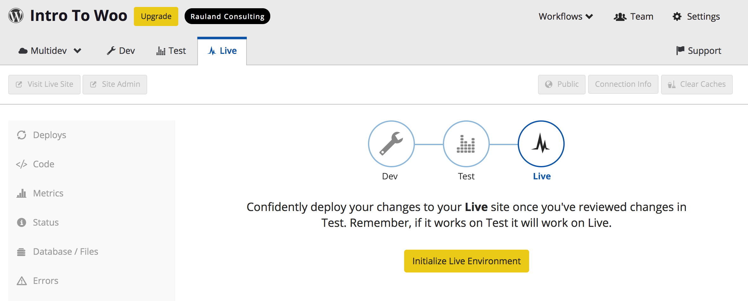Open the Code panel via its icon
Image resolution: width=748 pixels, height=301 pixels.
[21, 164]
